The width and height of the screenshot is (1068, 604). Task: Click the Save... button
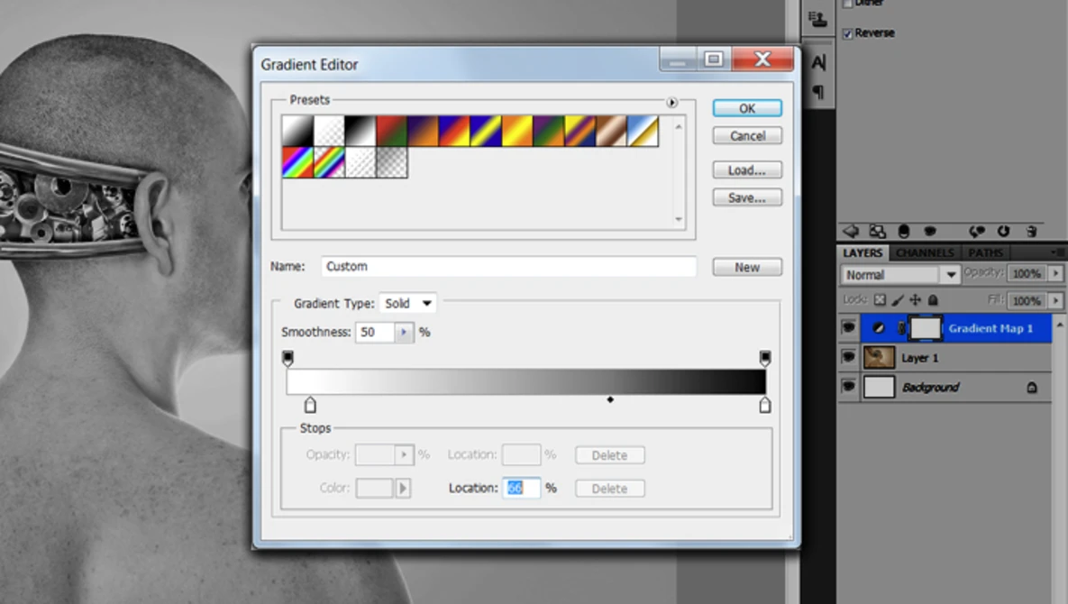(747, 198)
